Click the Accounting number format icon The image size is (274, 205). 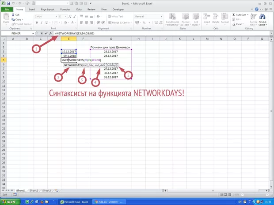point(137,22)
